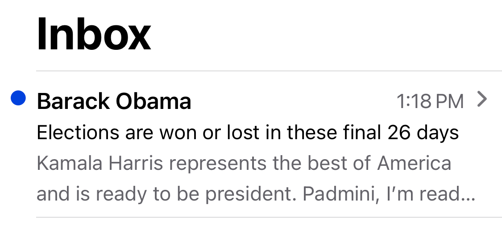
Task: Open the message by clicking the sender name
Action: pos(114,101)
